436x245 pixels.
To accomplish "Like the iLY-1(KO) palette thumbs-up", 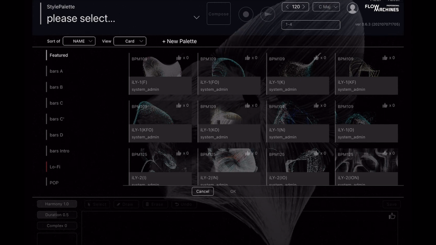I will point(247,105).
